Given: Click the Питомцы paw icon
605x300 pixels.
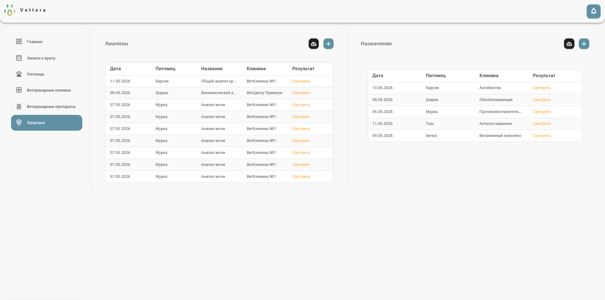Looking at the screenshot, I should pyautogui.click(x=19, y=74).
